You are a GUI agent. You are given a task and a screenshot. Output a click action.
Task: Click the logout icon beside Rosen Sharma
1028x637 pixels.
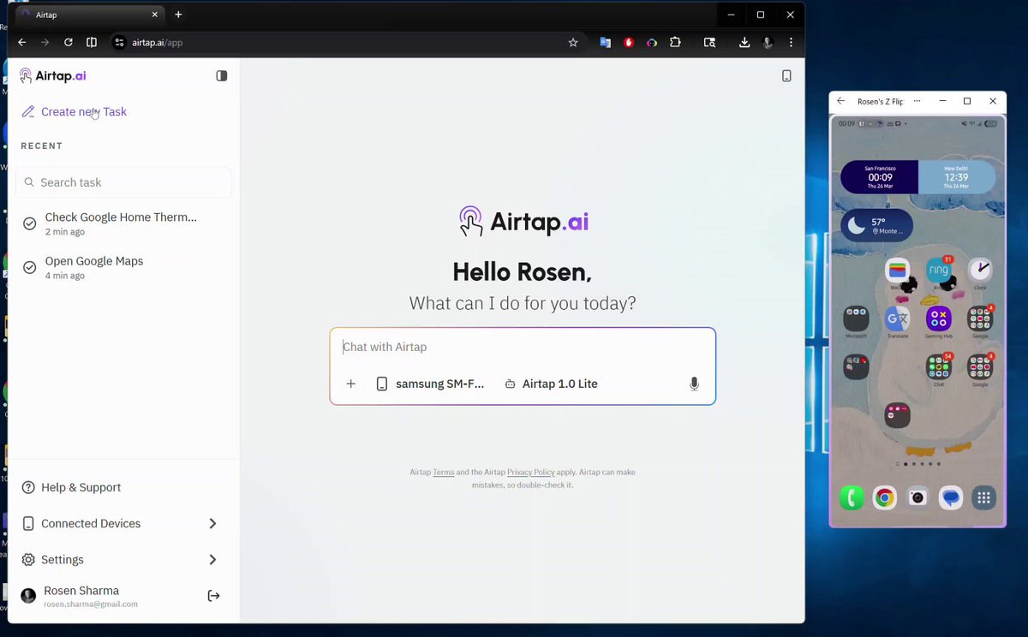pos(213,596)
